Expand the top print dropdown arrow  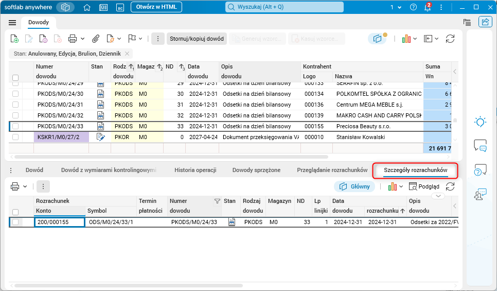(x=83, y=39)
